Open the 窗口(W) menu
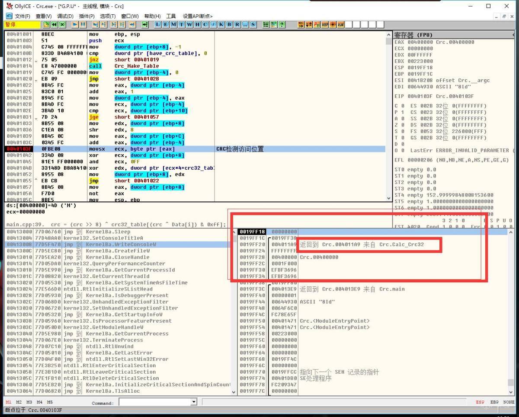 pyautogui.click(x=130, y=16)
